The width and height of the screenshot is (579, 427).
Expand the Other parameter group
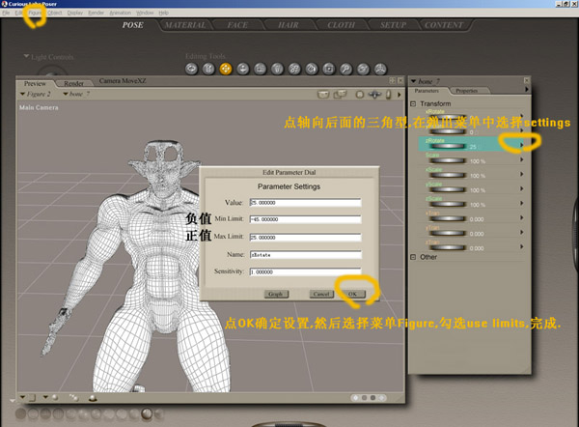(414, 256)
